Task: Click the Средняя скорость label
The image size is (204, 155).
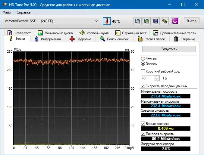Action: pyautogui.click(x=155, y=110)
